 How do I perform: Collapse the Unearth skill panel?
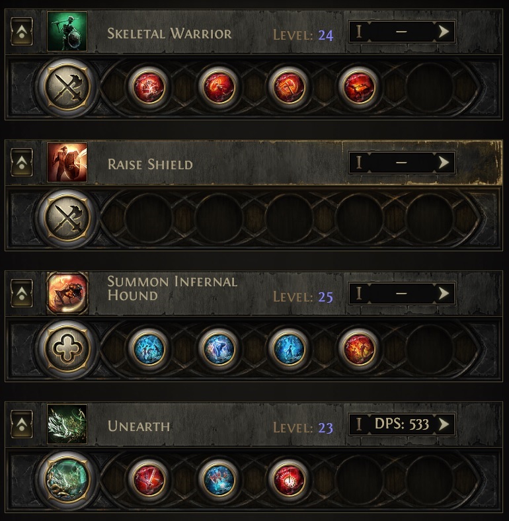click(x=21, y=424)
